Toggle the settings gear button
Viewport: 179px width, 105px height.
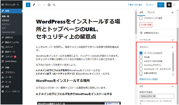tap(169, 5)
